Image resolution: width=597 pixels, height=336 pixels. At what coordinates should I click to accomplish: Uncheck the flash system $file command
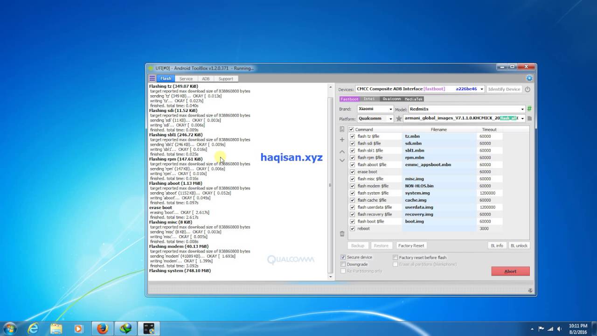(x=352, y=193)
